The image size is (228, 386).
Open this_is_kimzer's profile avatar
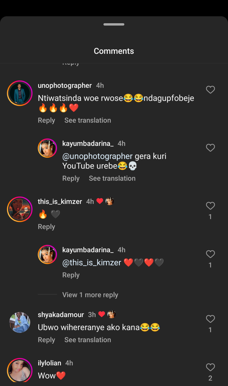20,209
